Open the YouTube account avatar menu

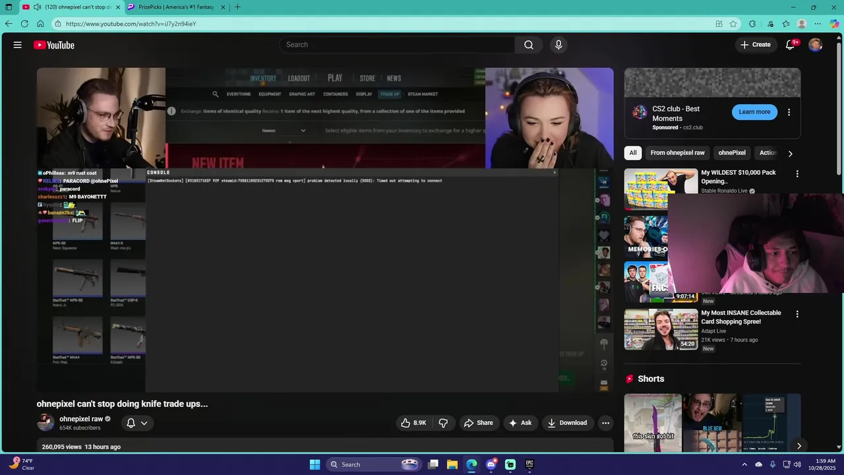(816, 45)
